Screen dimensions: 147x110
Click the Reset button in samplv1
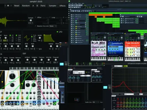(17, 6)
